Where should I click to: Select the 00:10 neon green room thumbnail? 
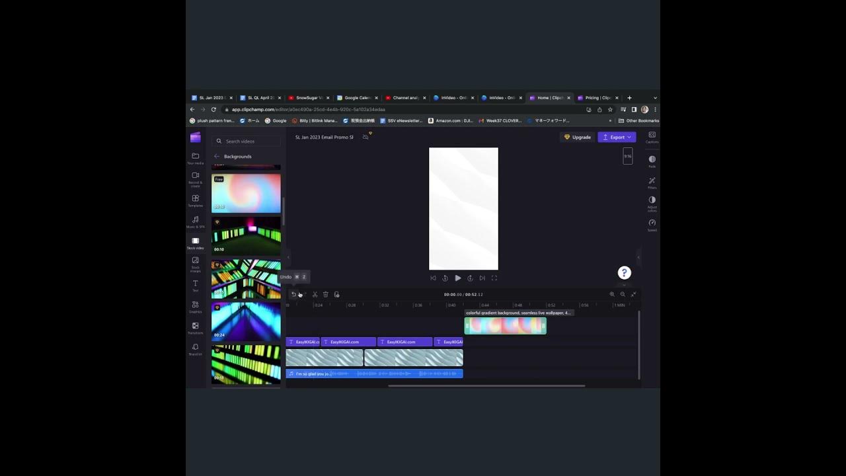[246, 236]
